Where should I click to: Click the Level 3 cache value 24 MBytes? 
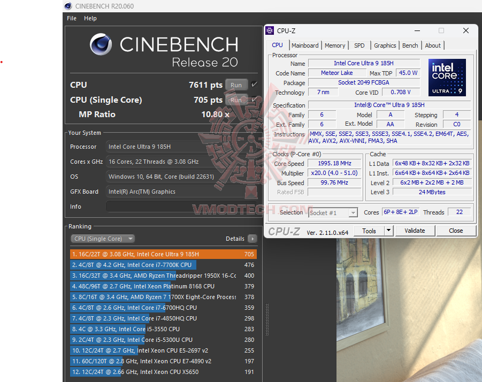coord(432,192)
